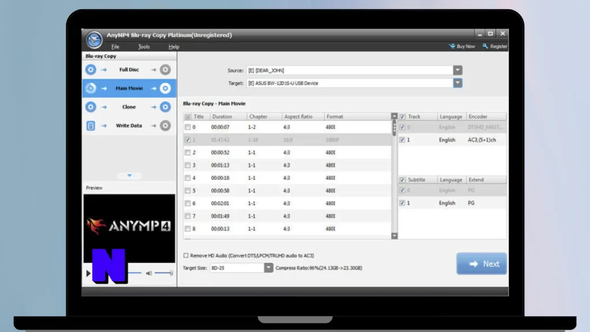Screen dimensions: 590x332
Task: Click the Aspect Ratio column header
Action: 303,116
